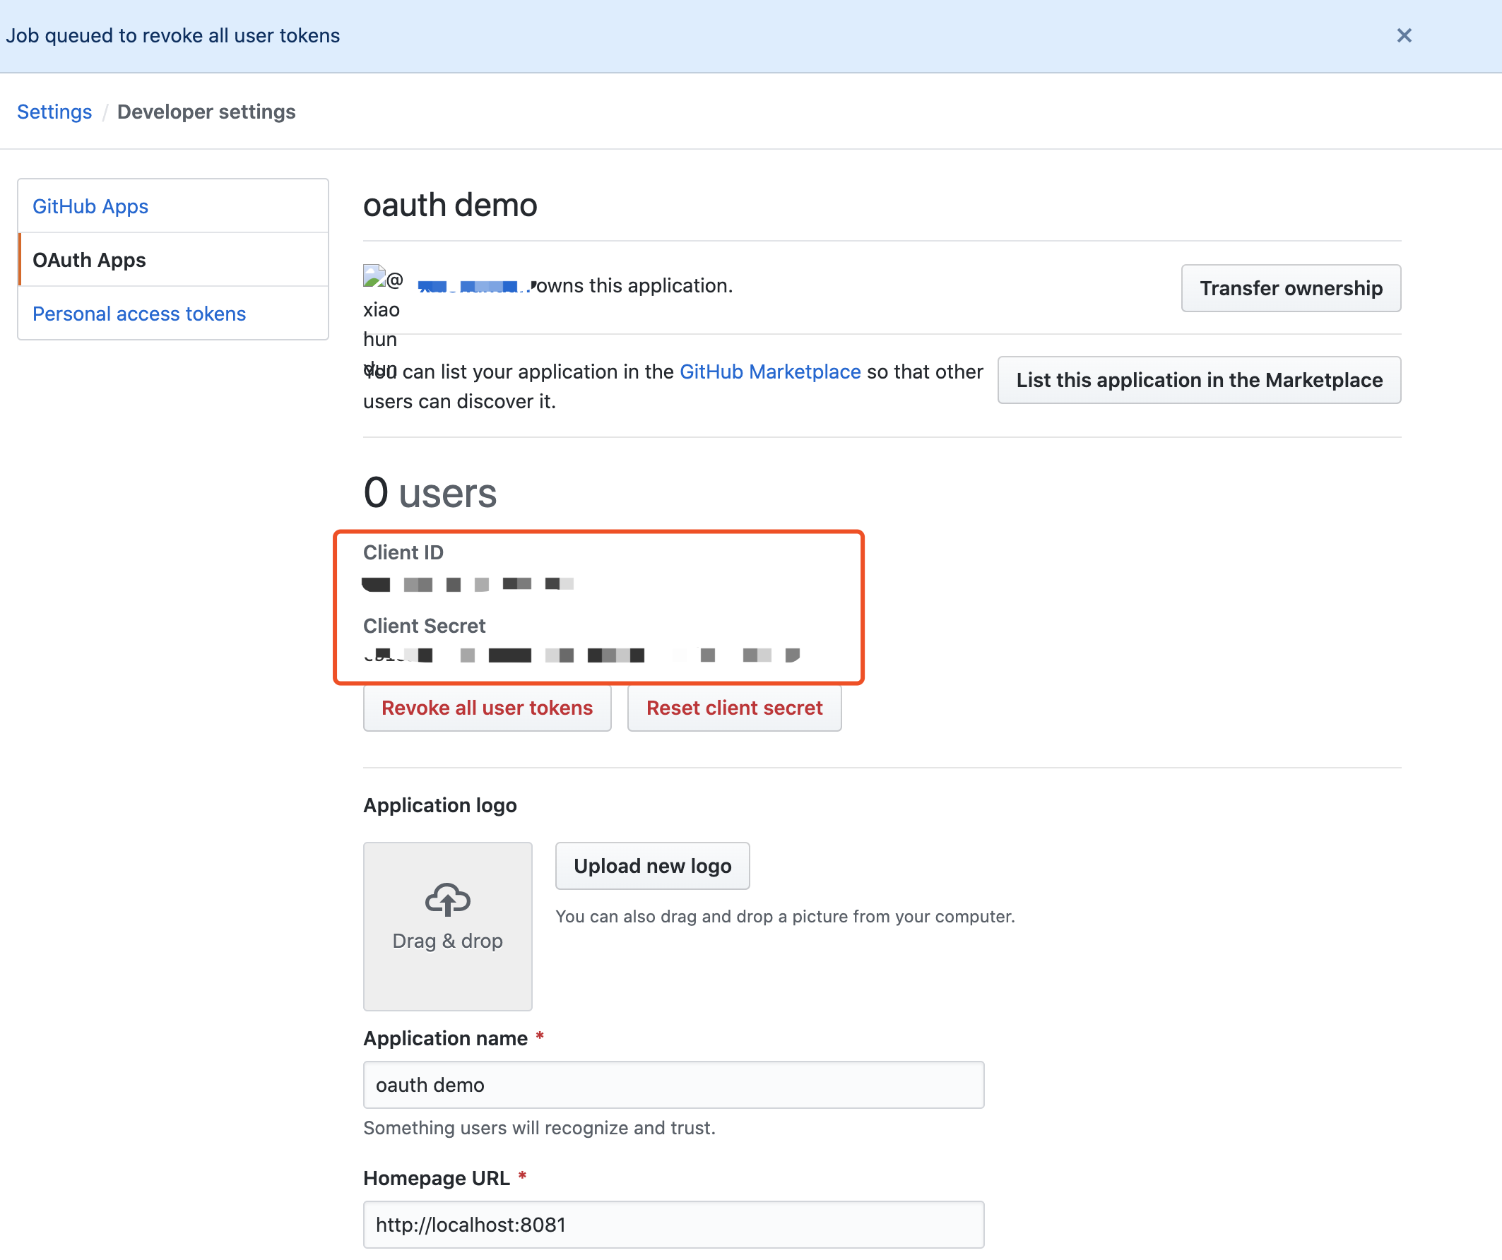This screenshot has width=1502, height=1260.
Task: Reset the client secret
Action: [x=734, y=708]
